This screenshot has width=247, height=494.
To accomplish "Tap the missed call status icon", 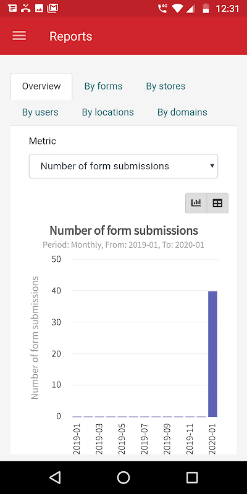I will [25, 8].
